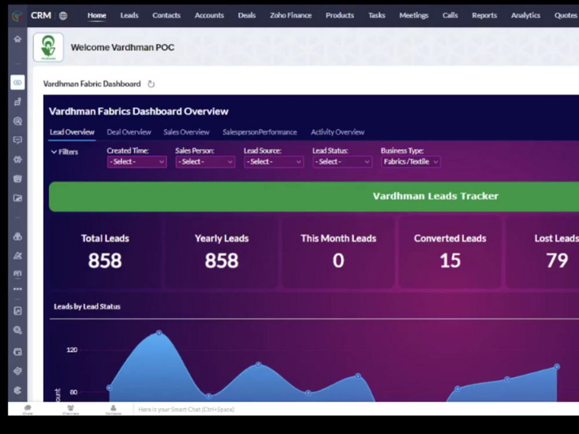Open the Leads module in the top navigation

(x=129, y=16)
